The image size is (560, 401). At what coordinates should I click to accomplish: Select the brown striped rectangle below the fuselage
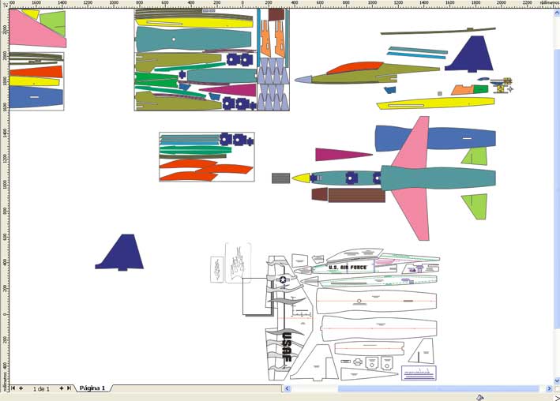355,195
